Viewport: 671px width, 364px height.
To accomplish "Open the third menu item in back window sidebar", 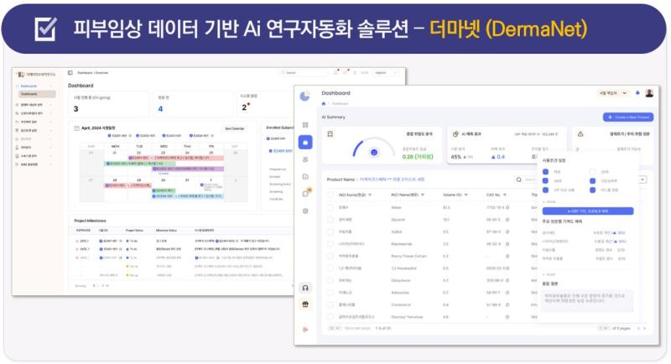I will 34,113.
